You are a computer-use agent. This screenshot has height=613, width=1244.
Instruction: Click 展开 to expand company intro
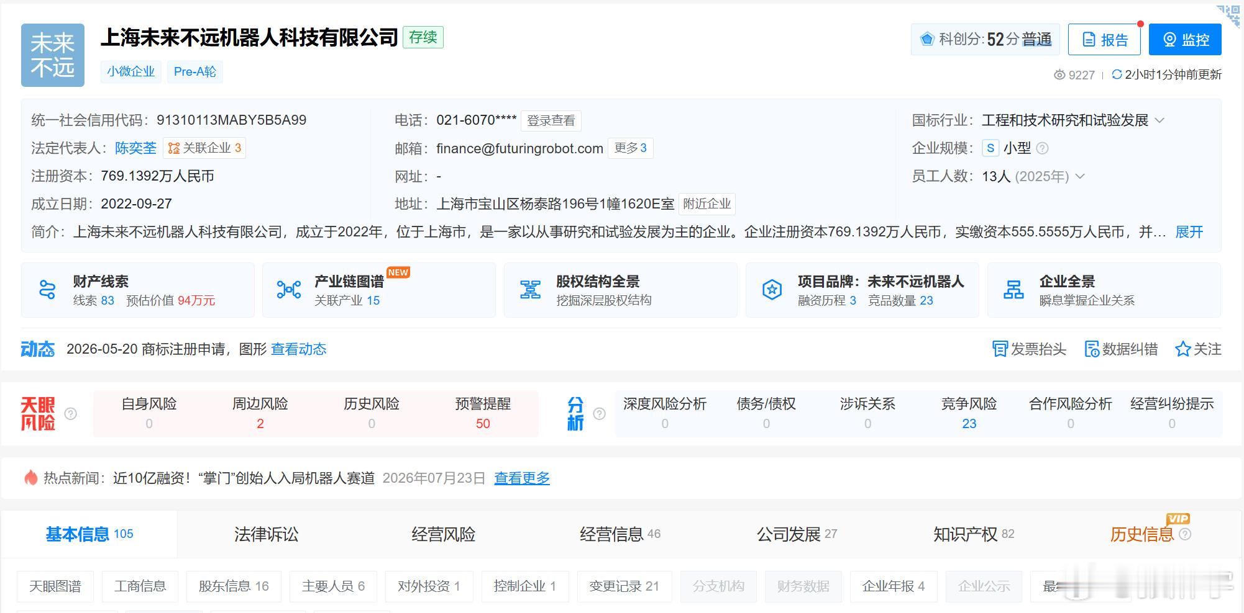(x=1189, y=232)
